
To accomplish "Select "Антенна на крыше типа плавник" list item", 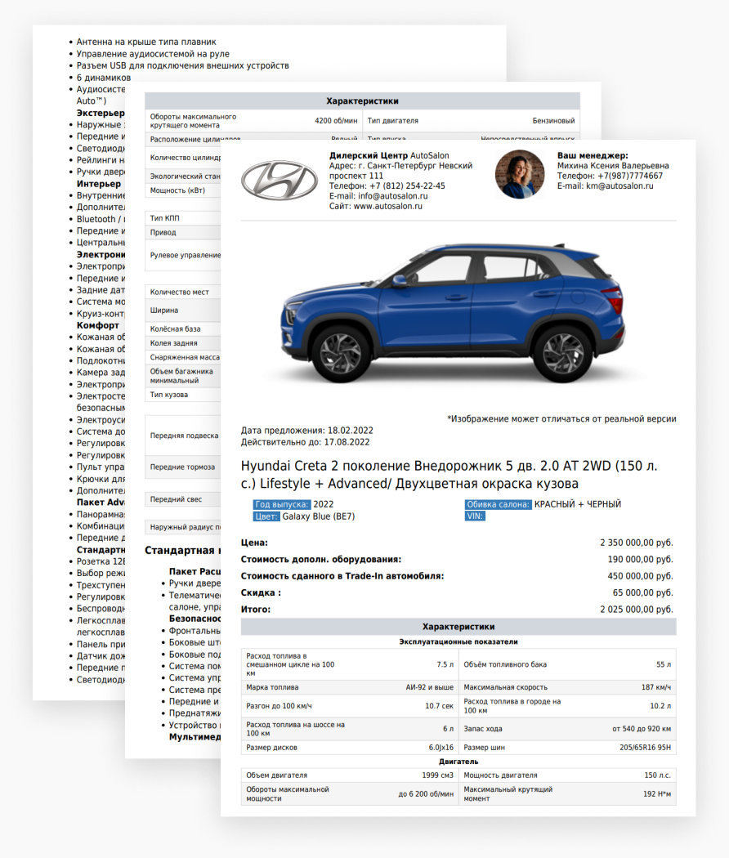I will 146,42.
